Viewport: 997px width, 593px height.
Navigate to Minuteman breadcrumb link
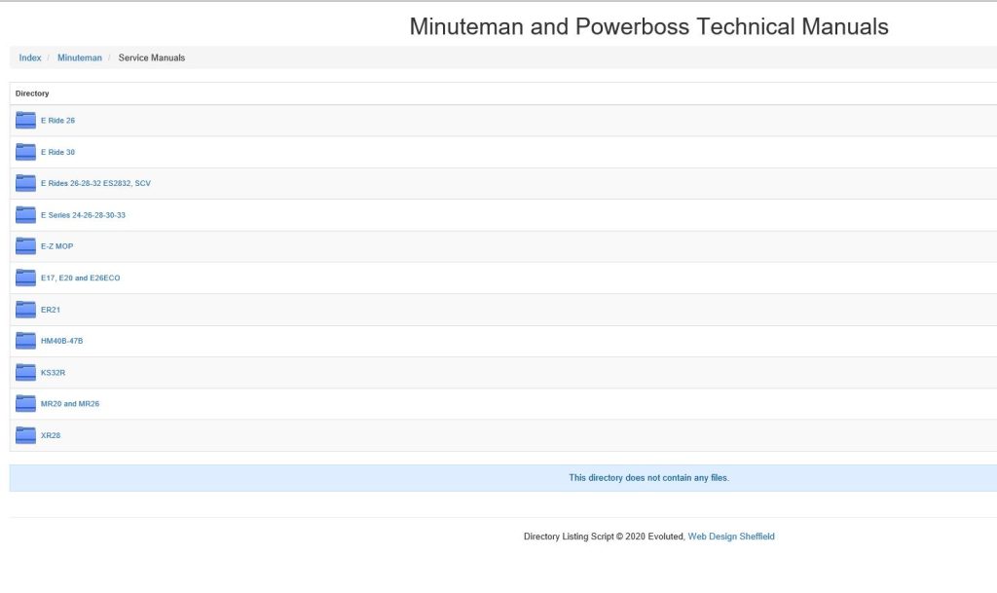(x=80, y=58)
